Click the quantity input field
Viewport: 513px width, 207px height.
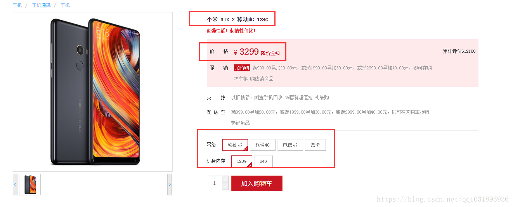point(214,183)
